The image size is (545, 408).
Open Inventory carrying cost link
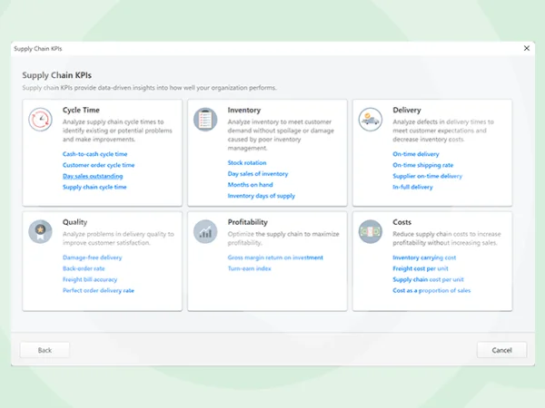point(424,257)
